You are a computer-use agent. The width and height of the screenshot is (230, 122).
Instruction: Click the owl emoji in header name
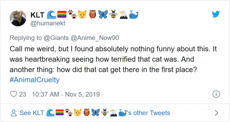(93, 14)
